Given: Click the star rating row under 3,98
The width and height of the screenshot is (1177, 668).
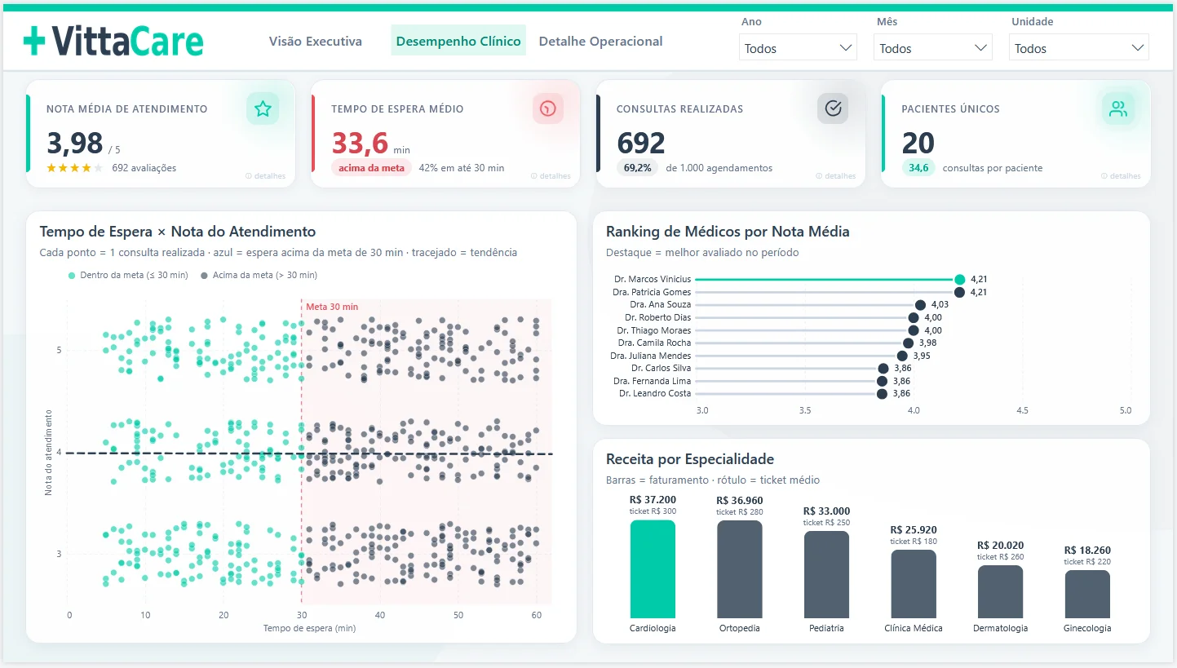Looking at the screenshot, I should coord(75,168).
